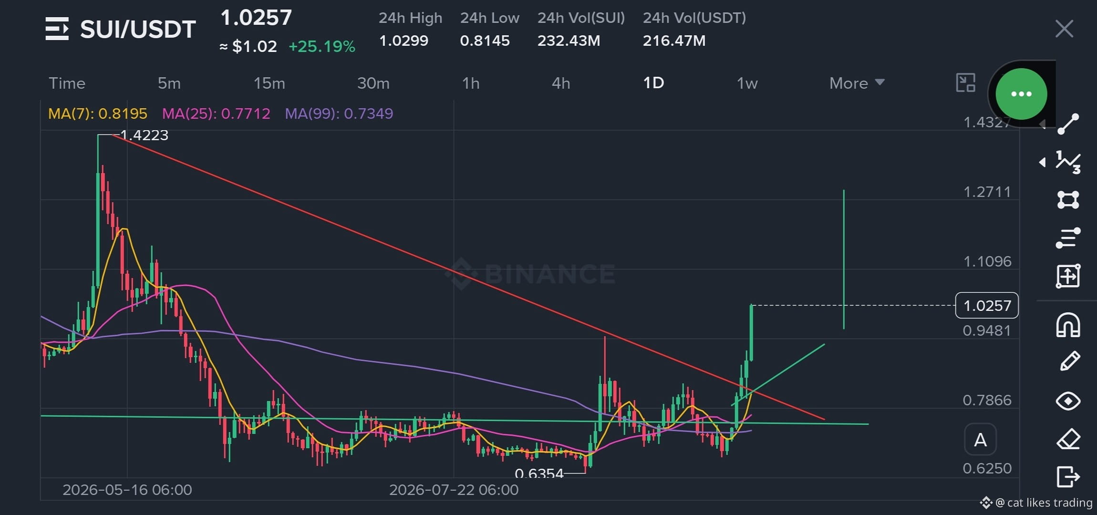Expand drawing tool submenu arrow
Viewport: 1097px width, 515px height.
tap(1042, 162)
